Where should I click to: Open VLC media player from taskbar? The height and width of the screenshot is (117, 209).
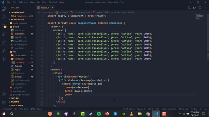[x=132, y=114]
